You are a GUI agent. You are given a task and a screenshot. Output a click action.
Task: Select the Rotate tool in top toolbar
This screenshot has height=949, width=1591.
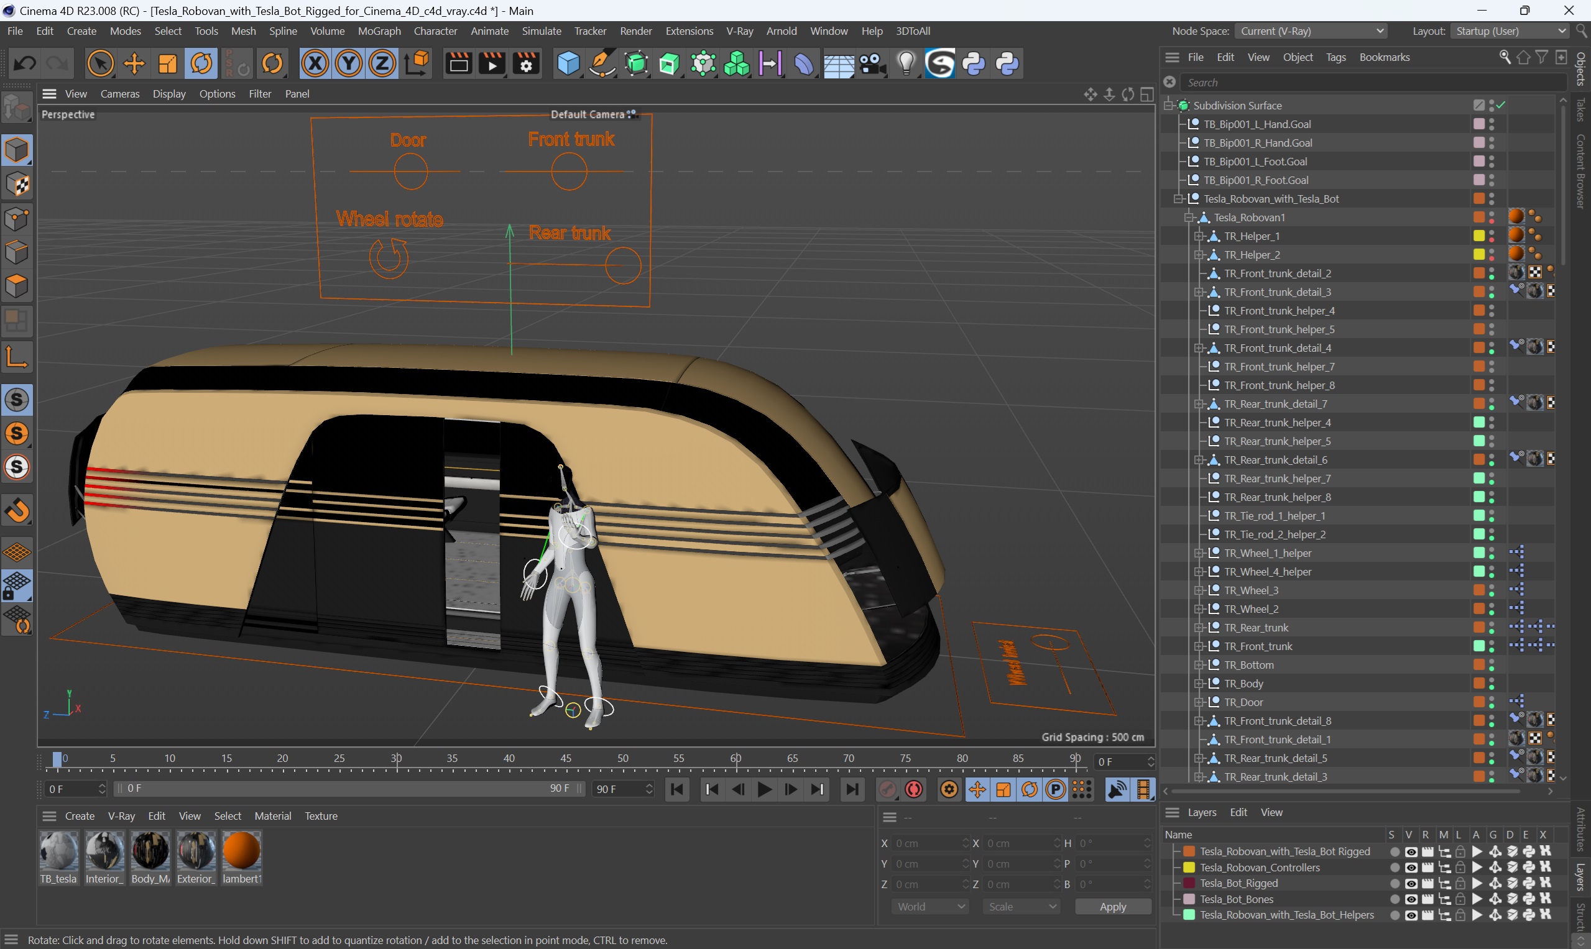pos(201,63)
